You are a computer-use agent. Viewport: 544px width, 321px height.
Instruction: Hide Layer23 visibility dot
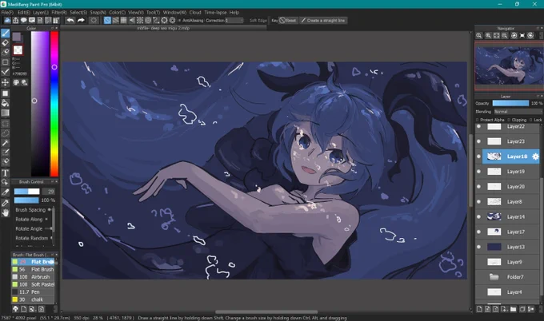478,141
